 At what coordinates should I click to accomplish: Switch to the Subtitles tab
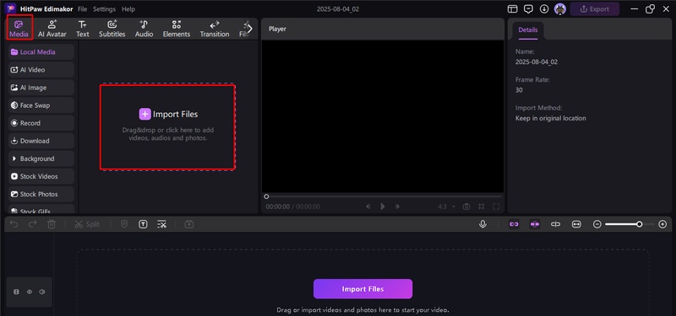coord(112,29)
